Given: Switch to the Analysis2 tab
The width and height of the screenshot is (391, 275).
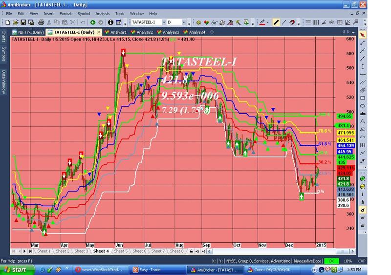Looking at the screenshot, I should point(142,32).
